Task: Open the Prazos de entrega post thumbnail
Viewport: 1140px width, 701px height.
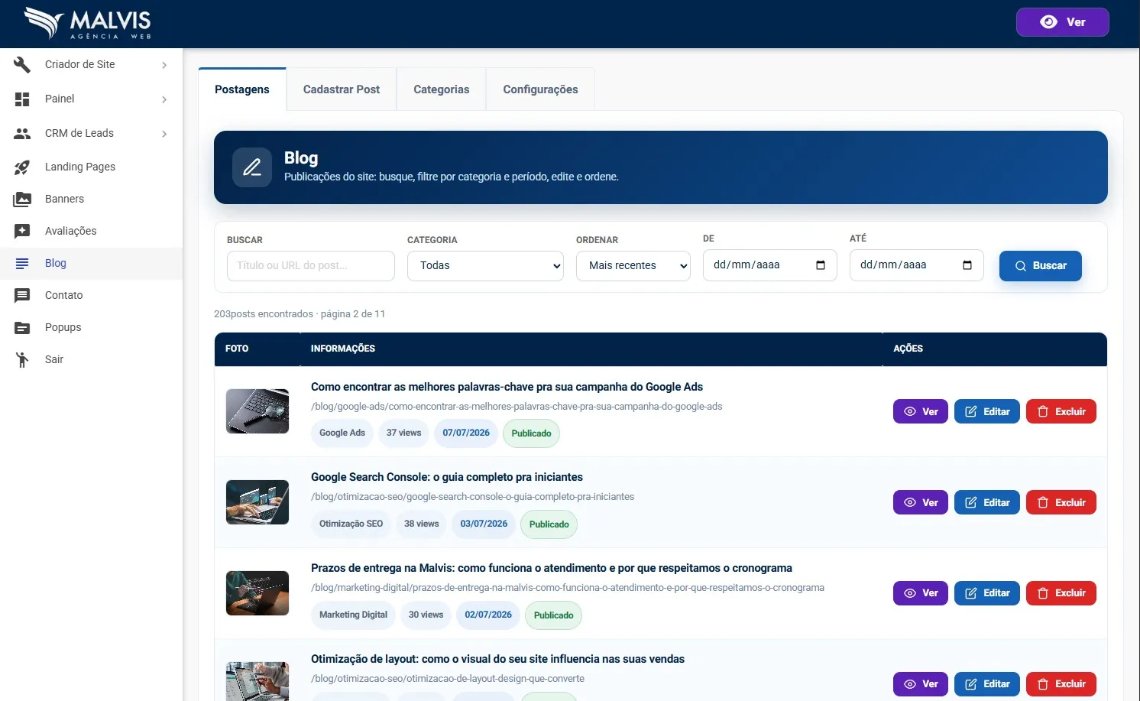Action: pos(257,593)
